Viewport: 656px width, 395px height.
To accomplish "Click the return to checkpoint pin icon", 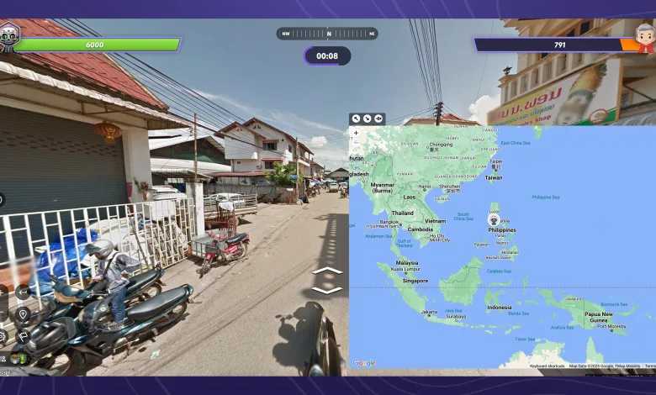I will (x=23, y=314).
